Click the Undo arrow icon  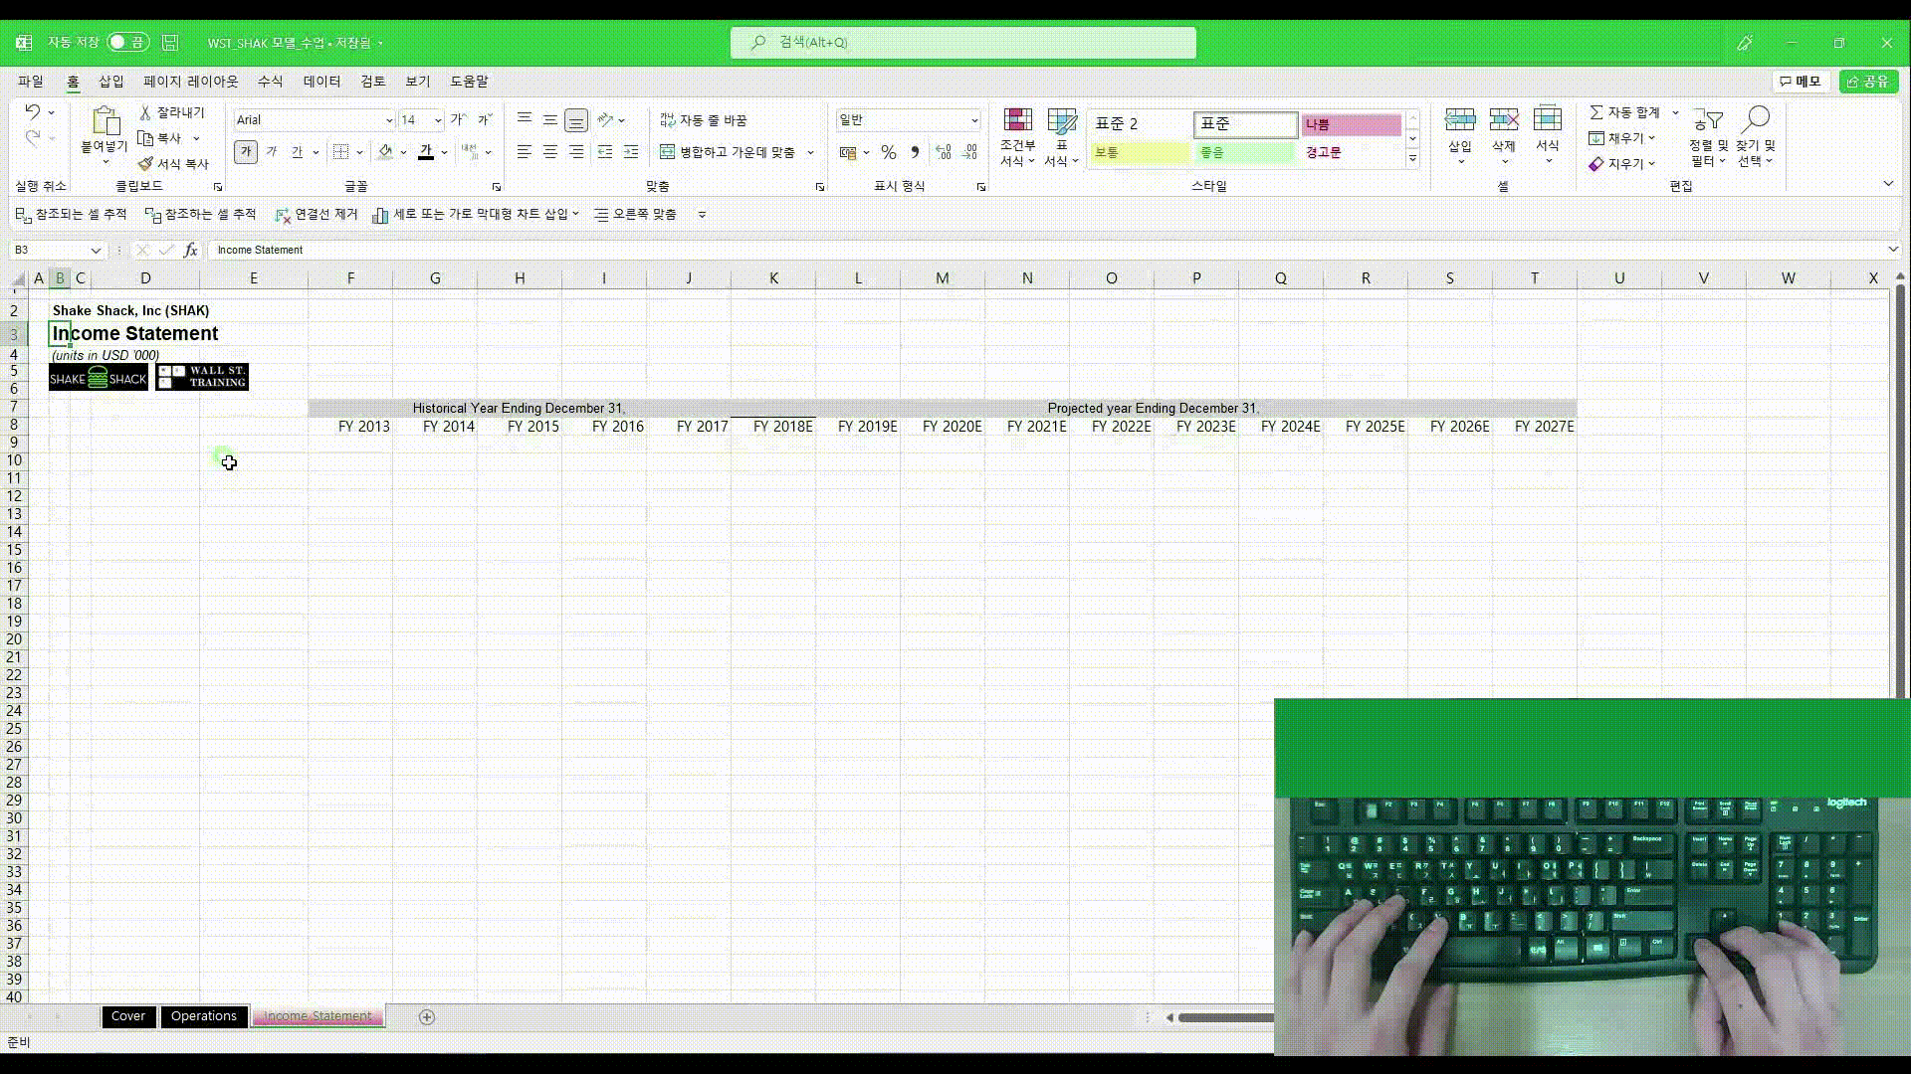pos(32,112)
